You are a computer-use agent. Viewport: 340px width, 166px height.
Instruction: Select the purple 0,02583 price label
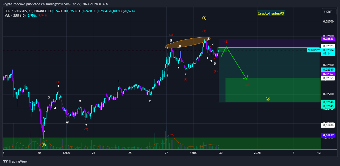[x=329, y=39]
